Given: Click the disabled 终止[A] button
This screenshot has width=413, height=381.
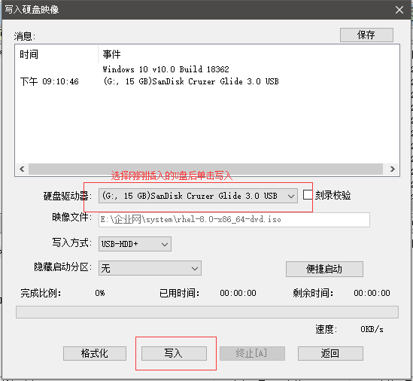Looking at the screenshot, I should click(252, 353).
